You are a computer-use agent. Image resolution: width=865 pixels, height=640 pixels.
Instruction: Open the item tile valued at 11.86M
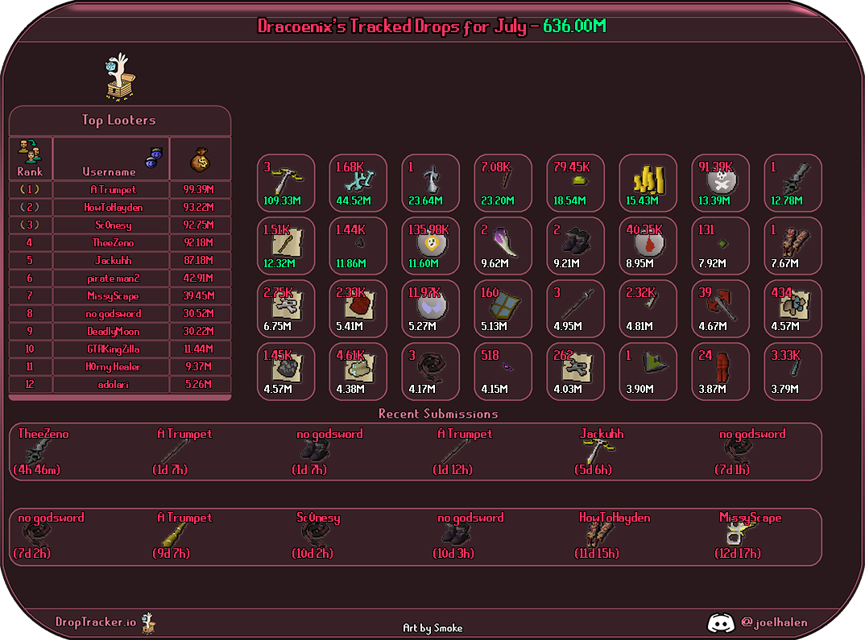tap(358, 246)
